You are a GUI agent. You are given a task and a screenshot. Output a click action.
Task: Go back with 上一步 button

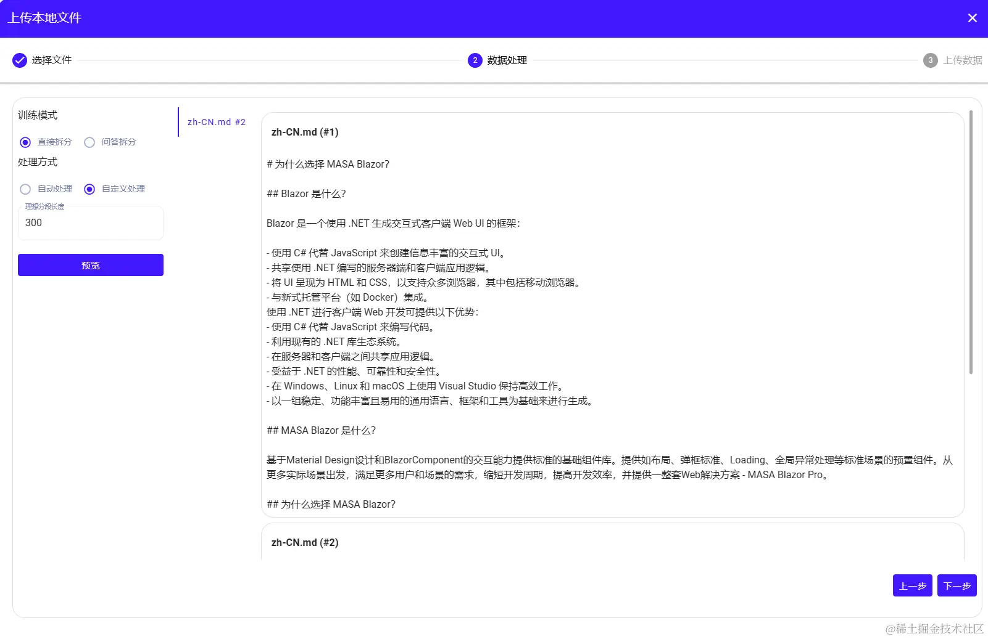(912, 585)
